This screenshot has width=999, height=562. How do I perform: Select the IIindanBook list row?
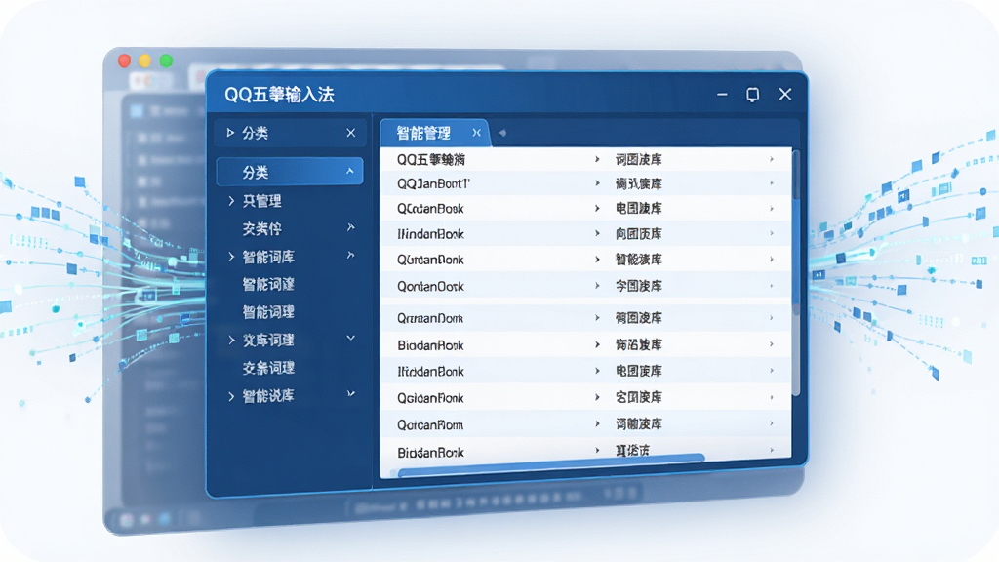pos(585,234)
